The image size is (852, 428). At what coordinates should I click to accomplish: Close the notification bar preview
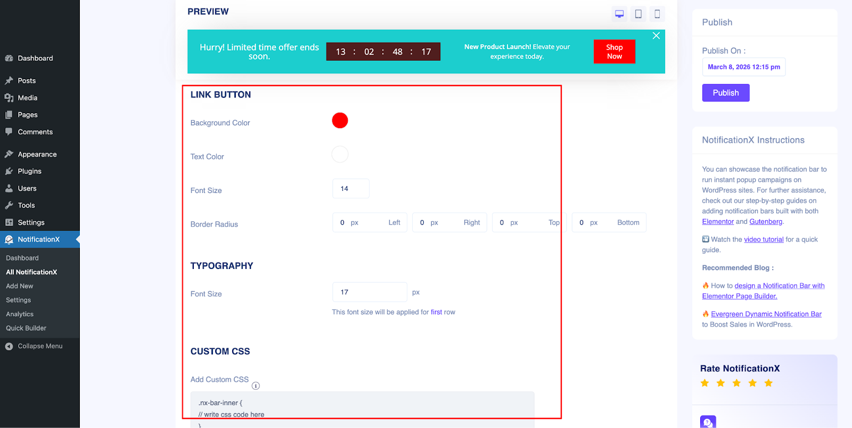coord(656,36)
